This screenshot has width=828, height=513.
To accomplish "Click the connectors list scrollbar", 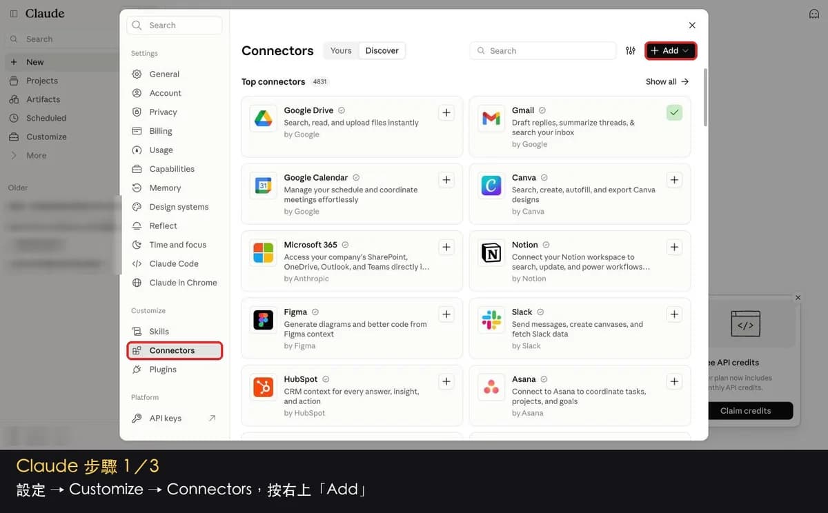I will click(705, 97).
